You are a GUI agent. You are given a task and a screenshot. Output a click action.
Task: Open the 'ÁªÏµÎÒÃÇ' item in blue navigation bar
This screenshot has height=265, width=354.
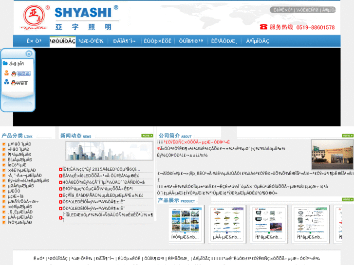(258, 41)
